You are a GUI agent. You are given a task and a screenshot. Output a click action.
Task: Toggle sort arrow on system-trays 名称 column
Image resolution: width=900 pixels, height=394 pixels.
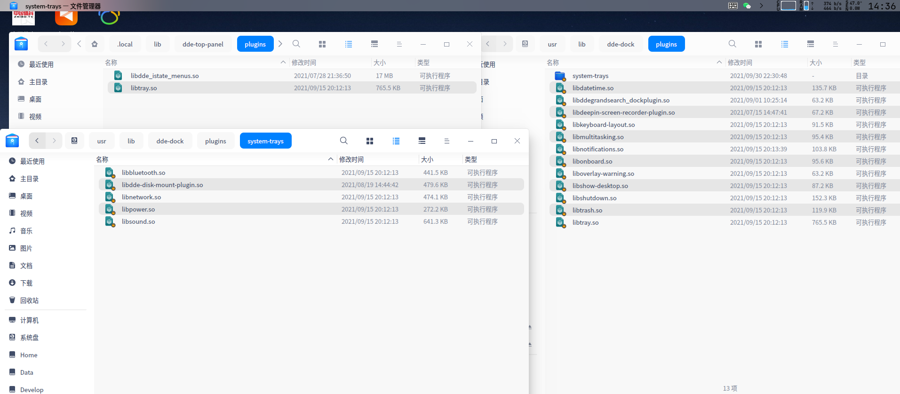[331, 159]
